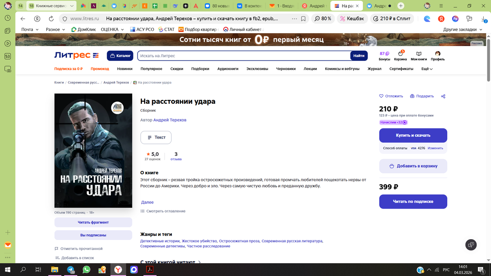Image resolution: width=491 pixels, height=276 pixels.
Task: Click the browser back arrow
Action: [23, 19]
